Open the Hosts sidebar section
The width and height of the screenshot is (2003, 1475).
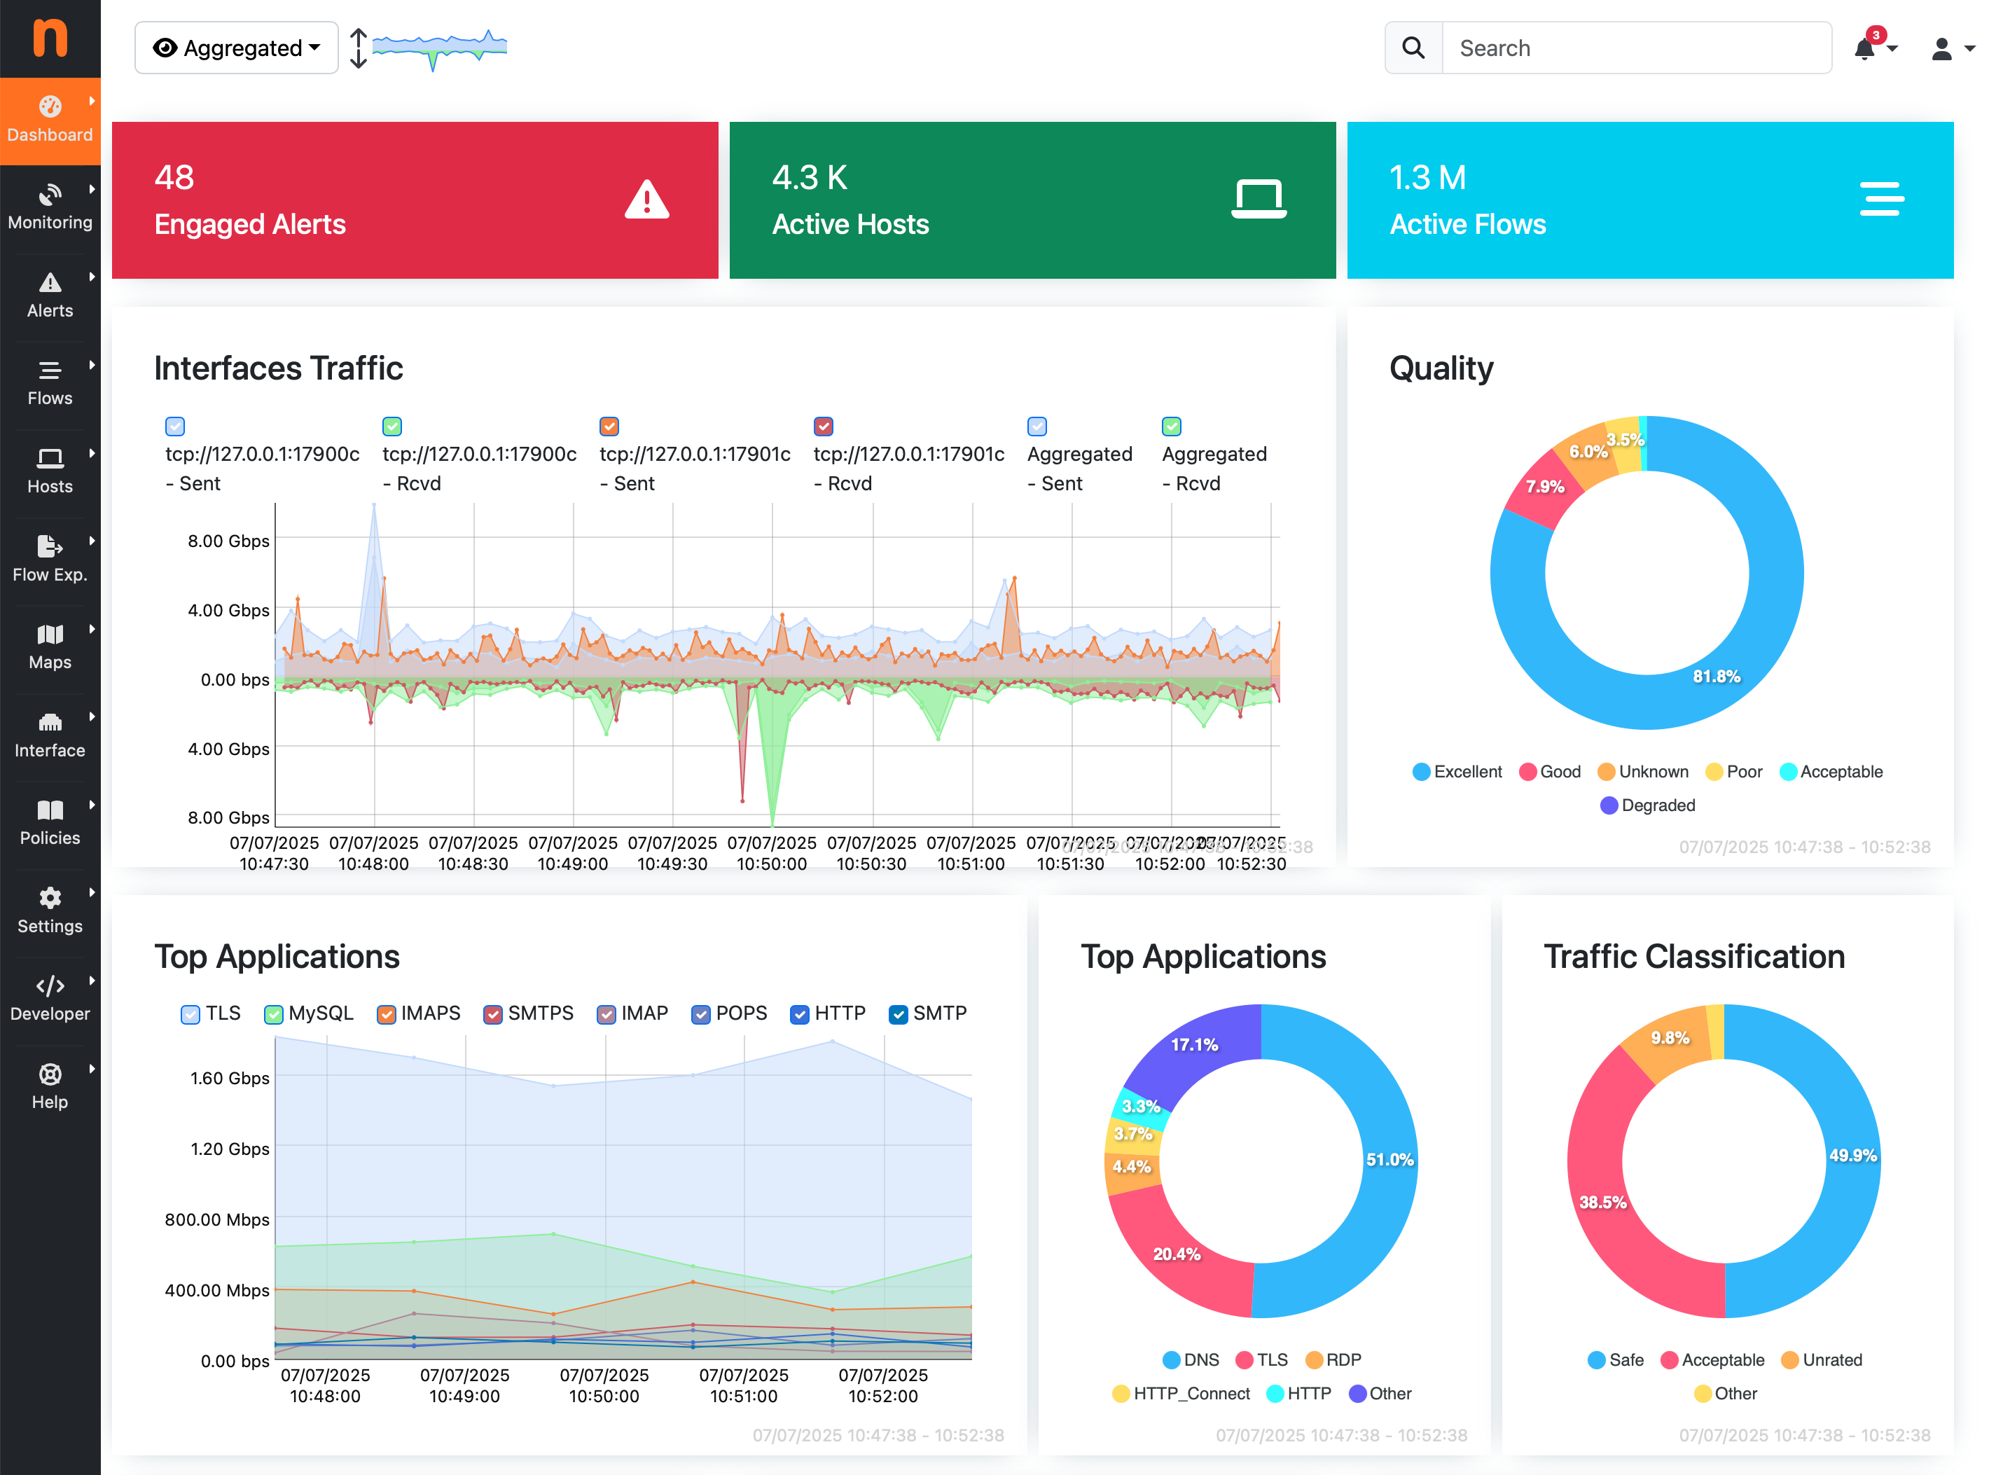coord(50,471)
